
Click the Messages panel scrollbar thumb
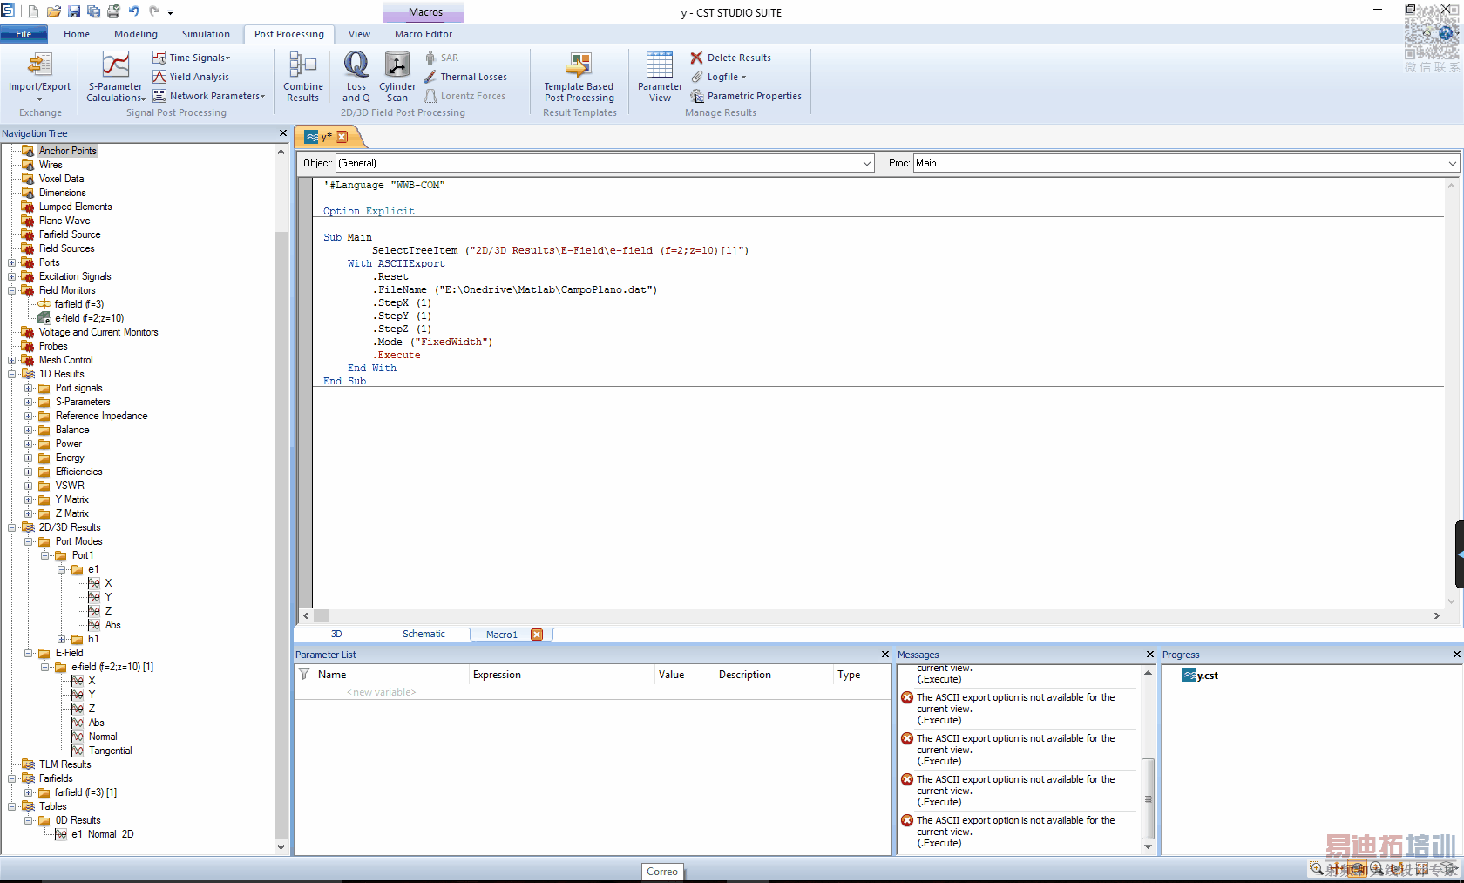pos(1148,798)
